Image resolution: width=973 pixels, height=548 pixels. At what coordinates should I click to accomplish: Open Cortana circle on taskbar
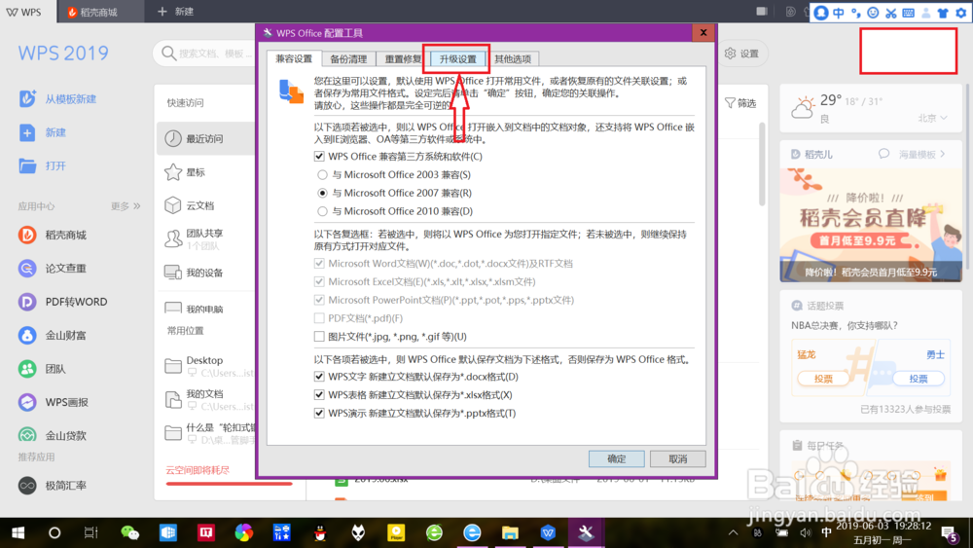coord(54,532)
